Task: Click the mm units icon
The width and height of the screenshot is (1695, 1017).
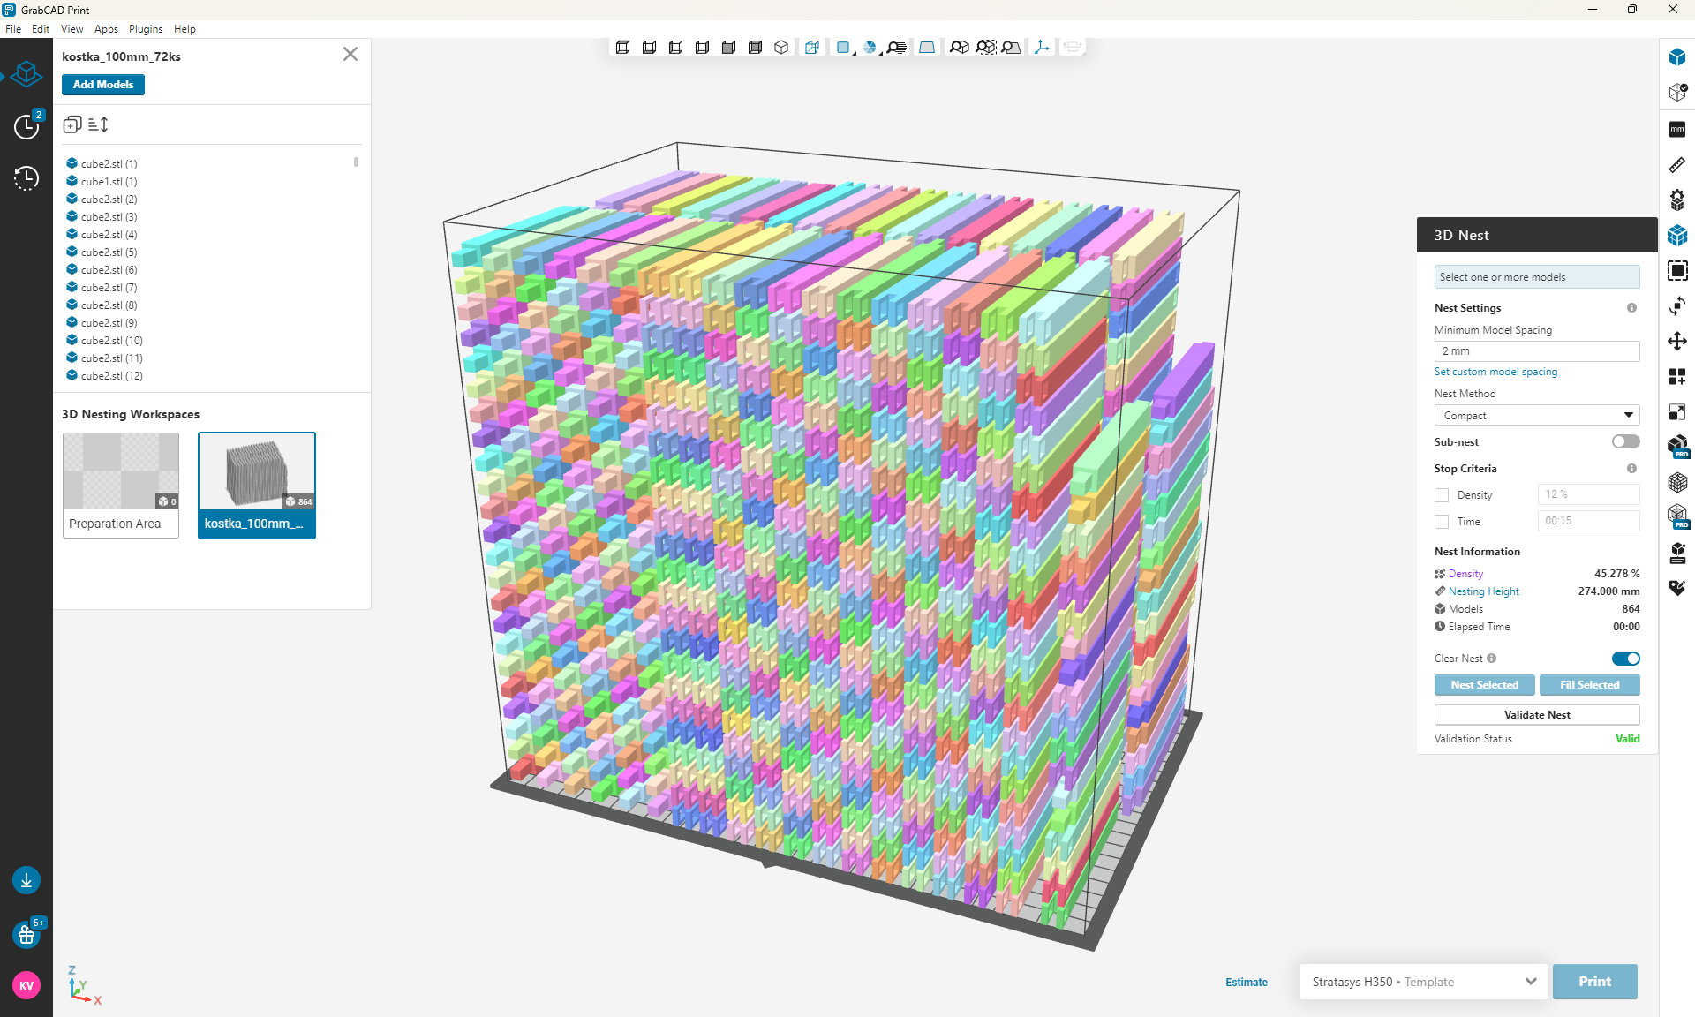Action: coord(1677,130)
